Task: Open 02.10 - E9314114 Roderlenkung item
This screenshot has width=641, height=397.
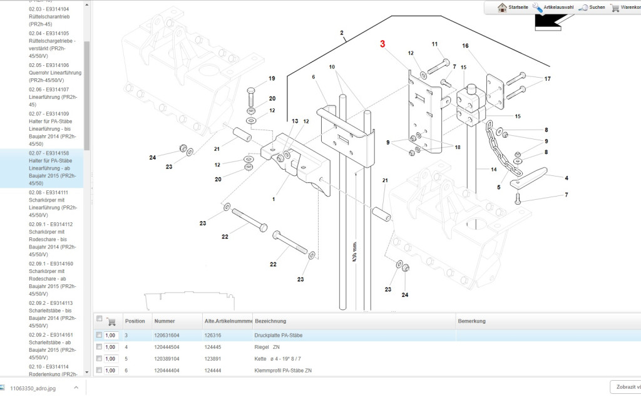Action: 53,370
